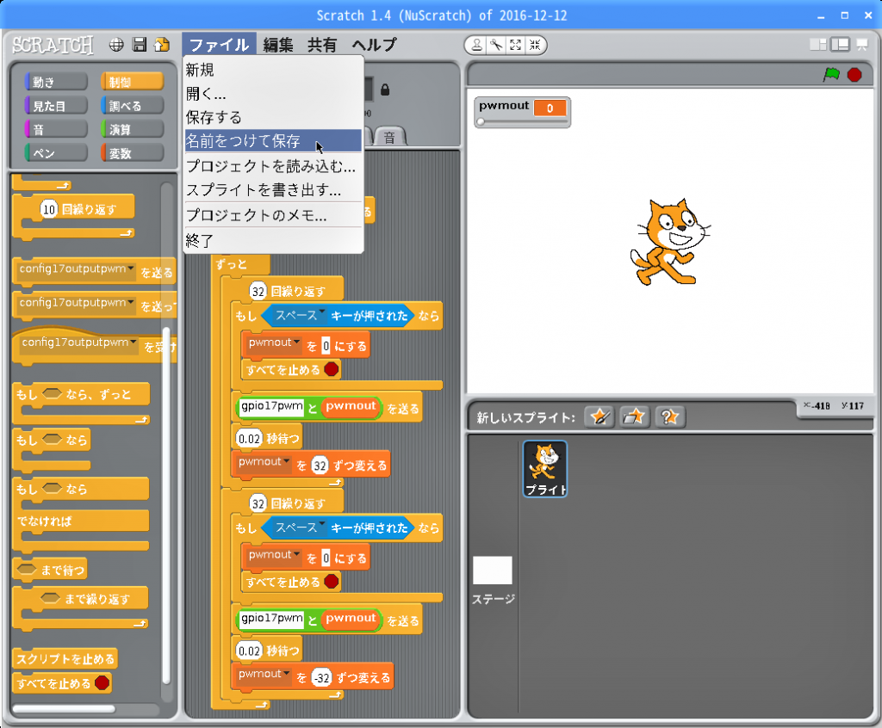882x728 pixels.
Task: Open the ファイル menu
Action: point(219,45)
